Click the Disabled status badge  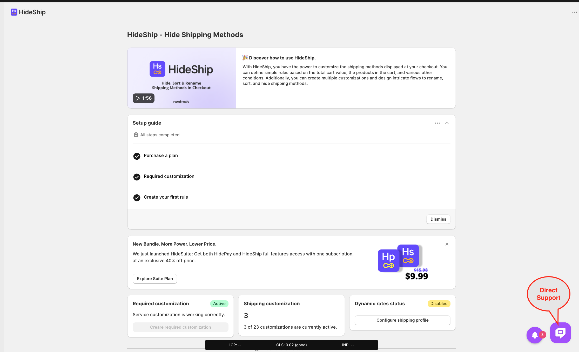439,303
